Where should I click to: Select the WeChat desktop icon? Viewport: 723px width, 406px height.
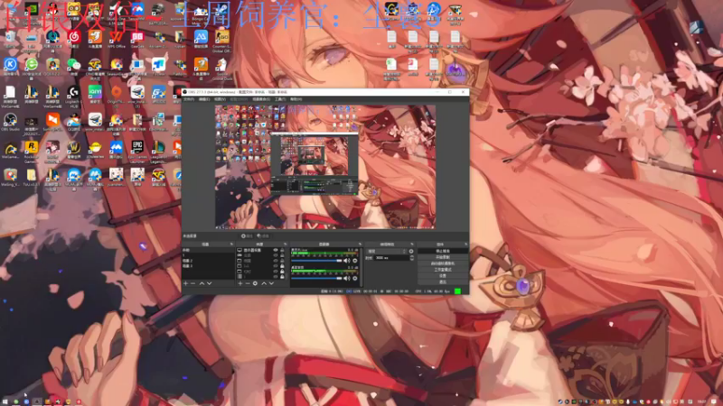74,66
